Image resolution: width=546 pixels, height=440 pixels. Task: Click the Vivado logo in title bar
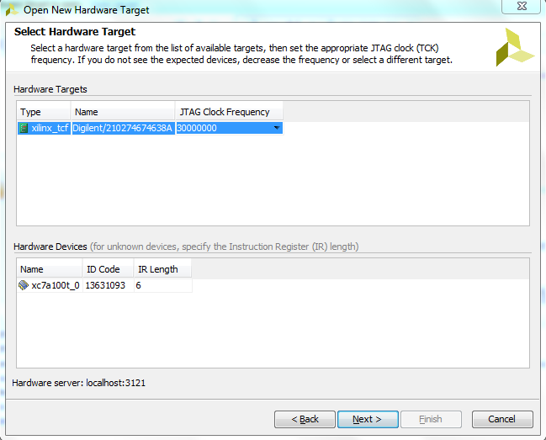12,10
